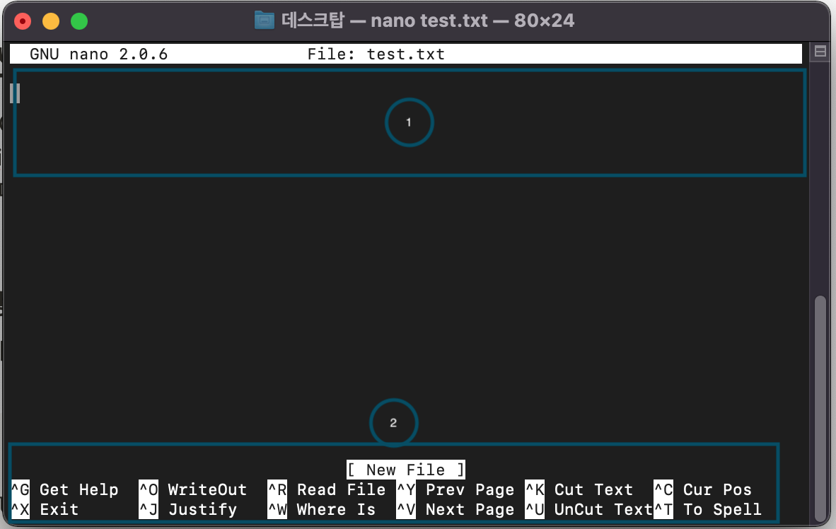Close the terminal window with red button
The width and height of the screenshot is (836, 529).
pyautogui.click(x=23, y=21)
